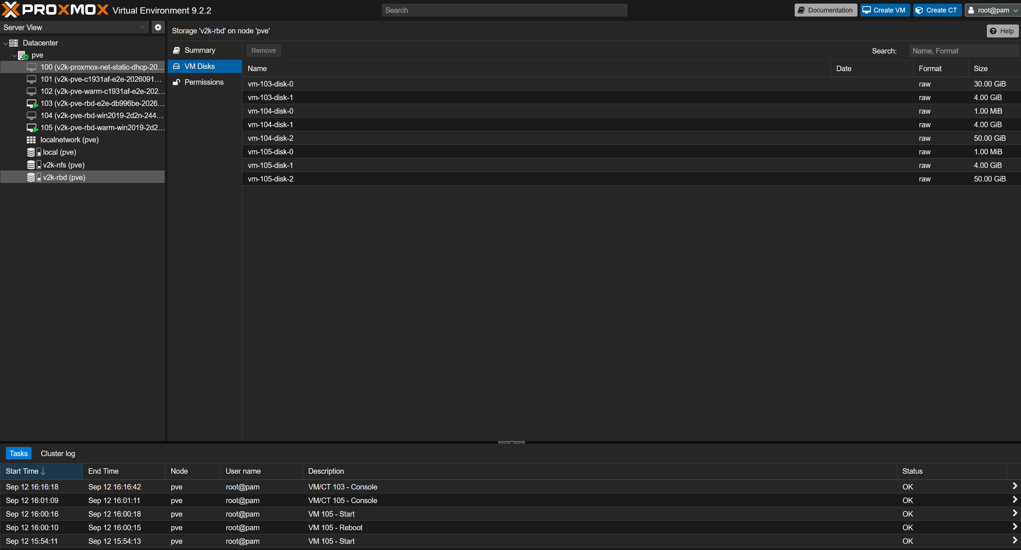The width and height of the screenshot is (1021, 550).
Task: Sort disks by Date column header
Action: [872, 69]
